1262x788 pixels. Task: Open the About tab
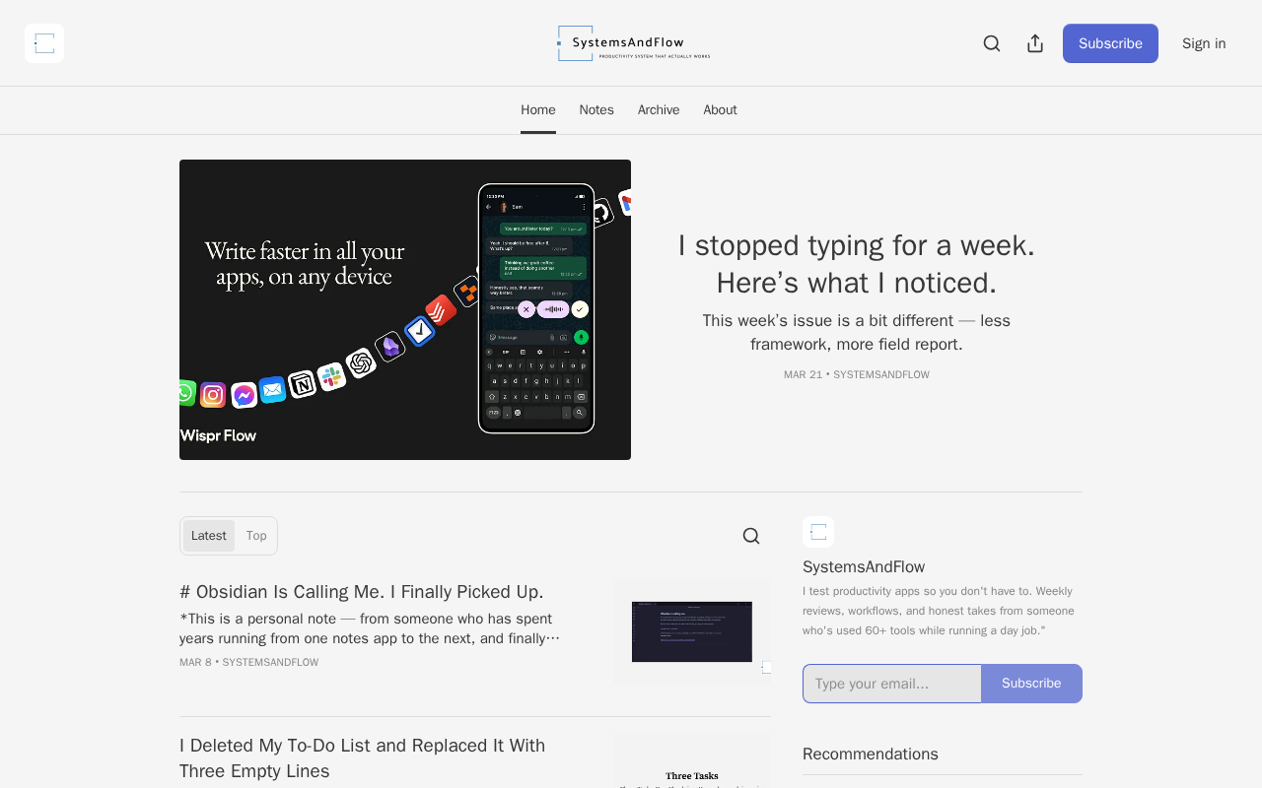click(720, 110)
